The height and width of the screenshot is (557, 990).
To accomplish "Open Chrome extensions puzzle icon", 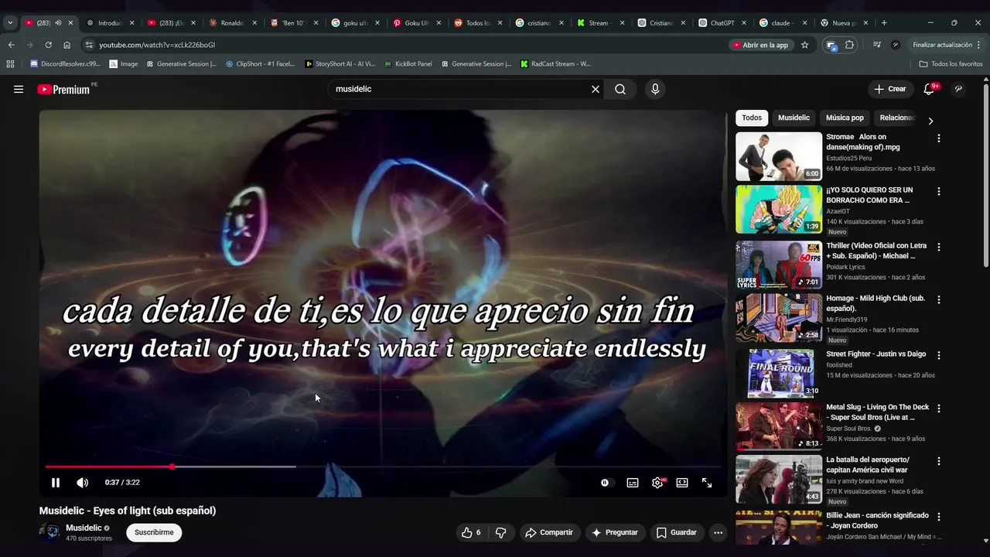I will [849, 45].
